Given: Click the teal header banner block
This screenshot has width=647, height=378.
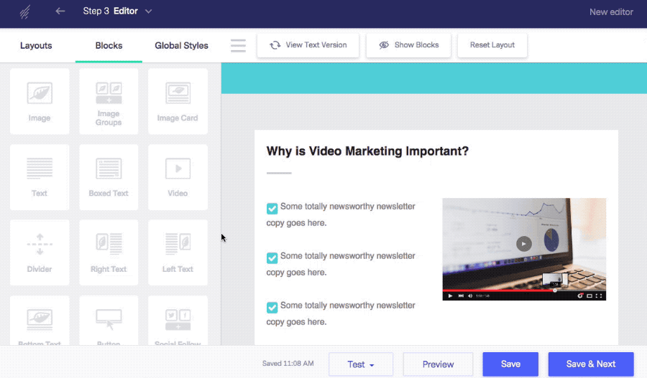Looking at the screenshot, I should 434,78.
